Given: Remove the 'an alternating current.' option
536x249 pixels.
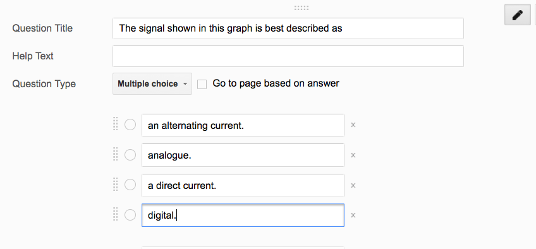Looking at the screenshot, I should (x=353, y=125).
